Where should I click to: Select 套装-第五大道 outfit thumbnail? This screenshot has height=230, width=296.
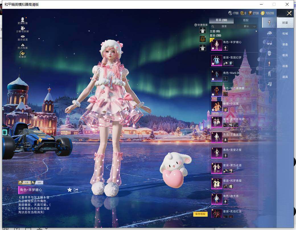click(x=217, y=168)
